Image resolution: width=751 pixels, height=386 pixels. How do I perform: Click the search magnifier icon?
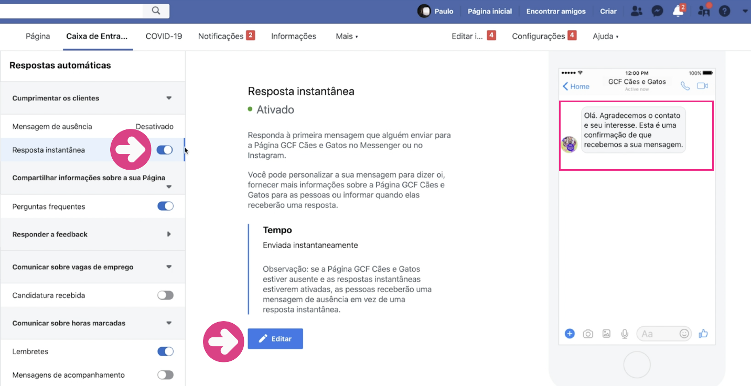156,10
